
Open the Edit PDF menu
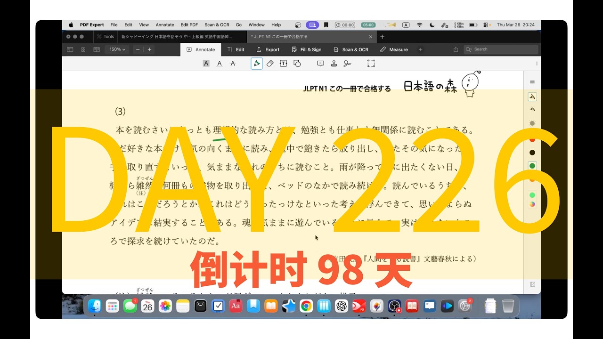click(189, 25)
